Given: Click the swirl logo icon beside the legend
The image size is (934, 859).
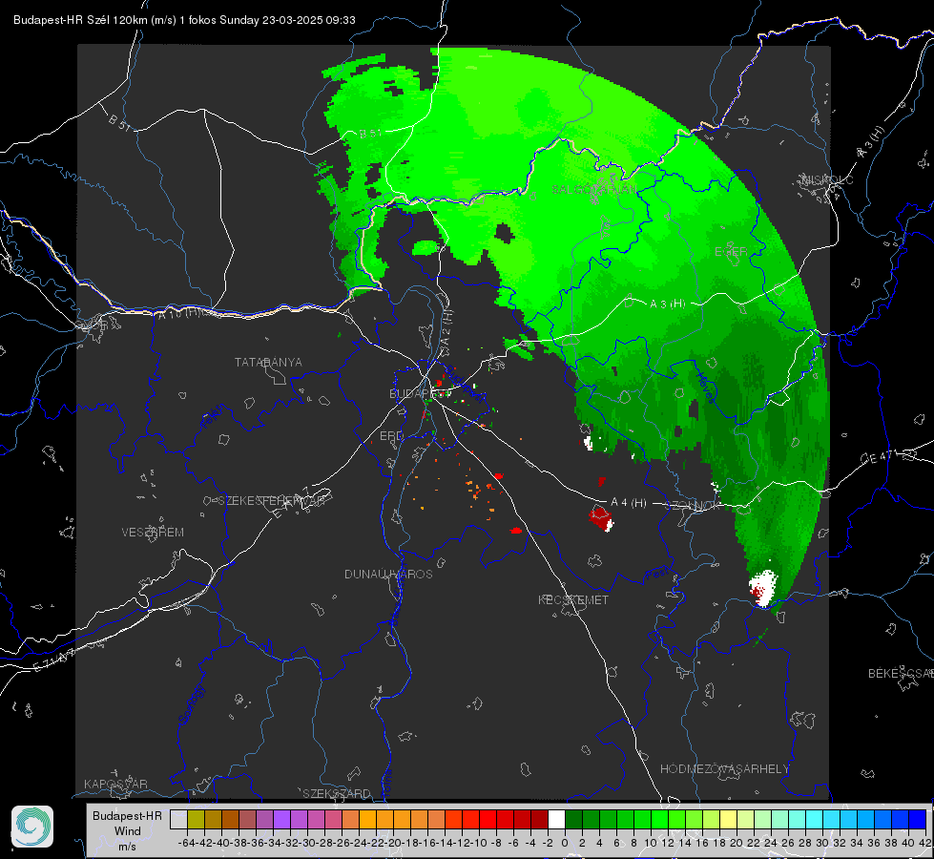Looking at the screenshot, I should click(x=32, y=827).
